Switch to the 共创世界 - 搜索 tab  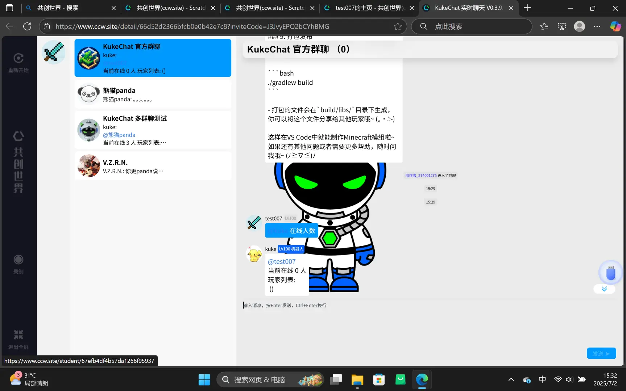coord(71,8)
